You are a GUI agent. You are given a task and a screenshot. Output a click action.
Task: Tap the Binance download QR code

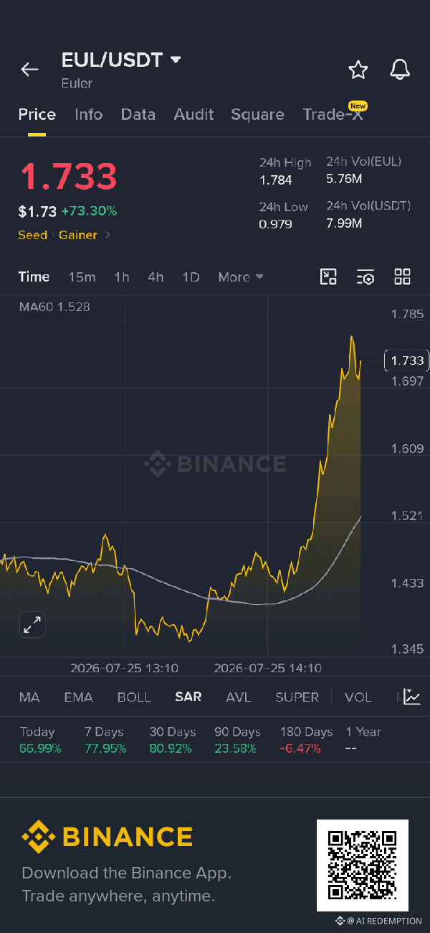[363, 865]
